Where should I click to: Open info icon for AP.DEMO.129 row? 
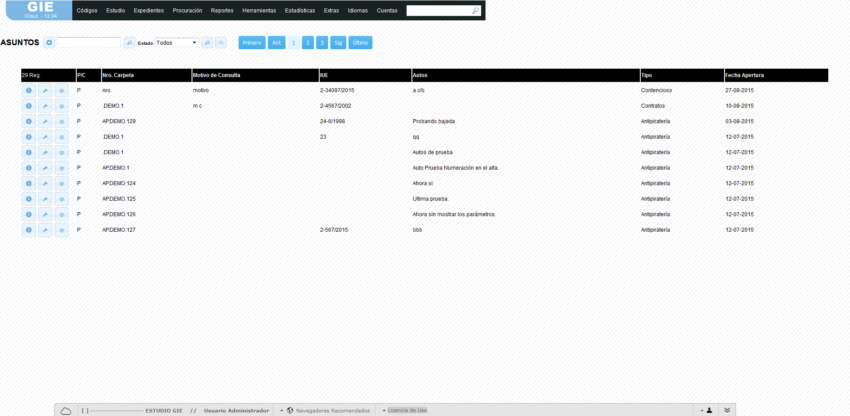coord(29,121)
